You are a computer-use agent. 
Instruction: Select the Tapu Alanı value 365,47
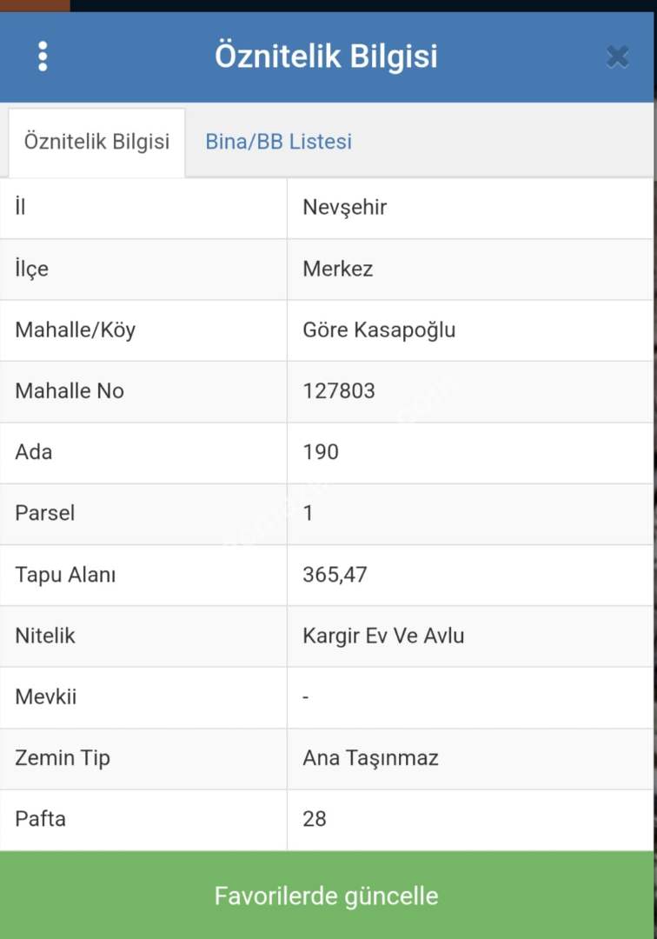click(x=335, y=575)
